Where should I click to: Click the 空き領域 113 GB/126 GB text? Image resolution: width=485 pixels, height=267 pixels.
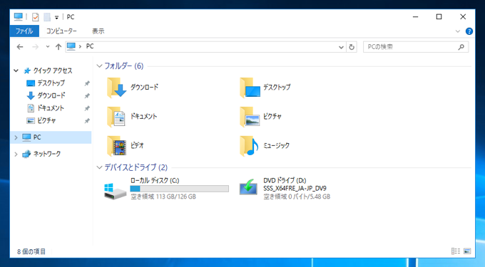(x=163, y=197)
